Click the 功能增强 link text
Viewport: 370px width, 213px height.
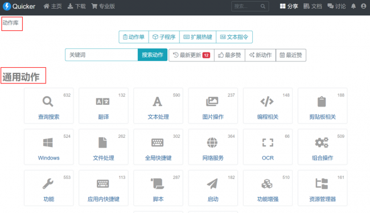[x=268, y=199]
